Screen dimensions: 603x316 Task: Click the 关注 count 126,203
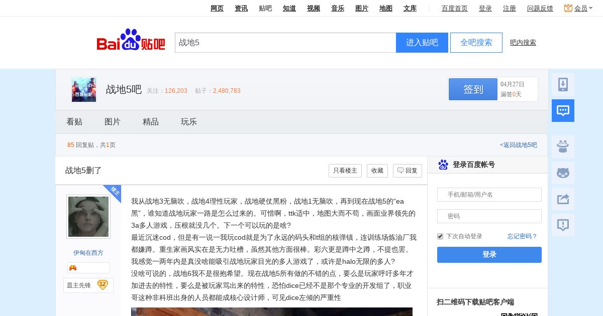tap(176, 91)
